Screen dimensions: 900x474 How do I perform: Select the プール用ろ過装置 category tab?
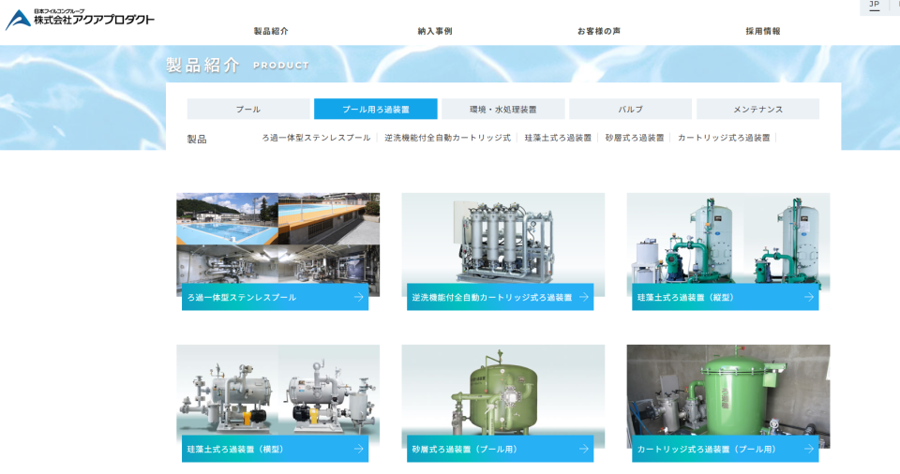[375, 109]
